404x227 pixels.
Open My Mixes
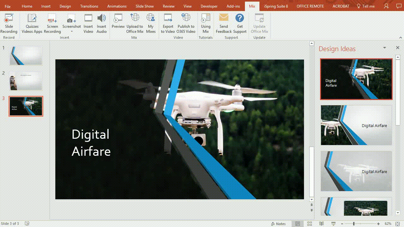tap(151, 22)
